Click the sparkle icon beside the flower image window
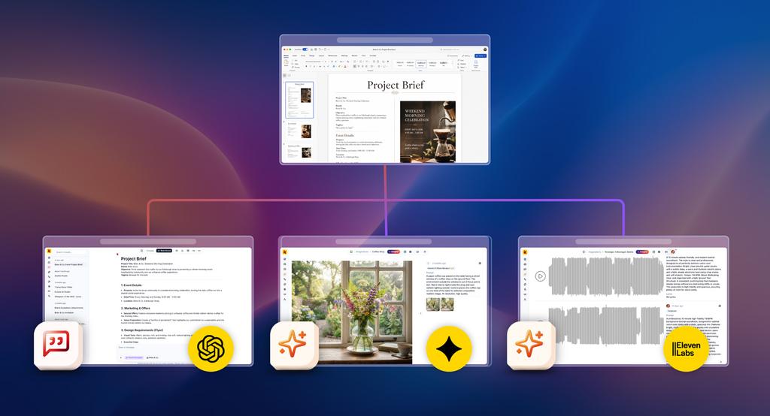The height and width of the screenshot is (416, 770). [x=294, y=345]
